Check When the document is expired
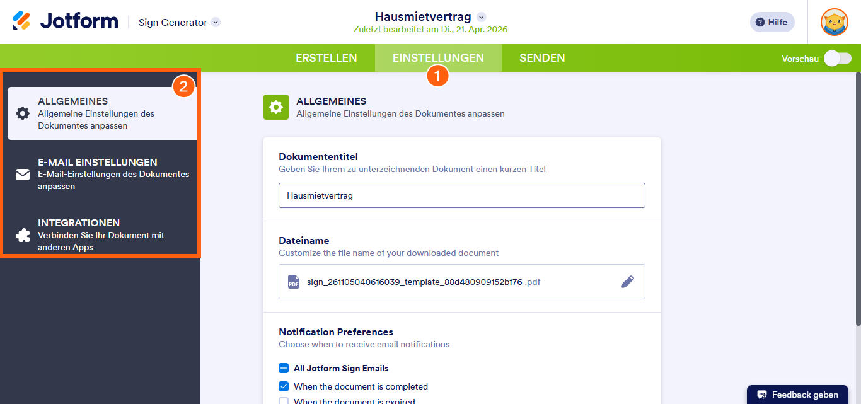The image size is (861, 404). 284,401
